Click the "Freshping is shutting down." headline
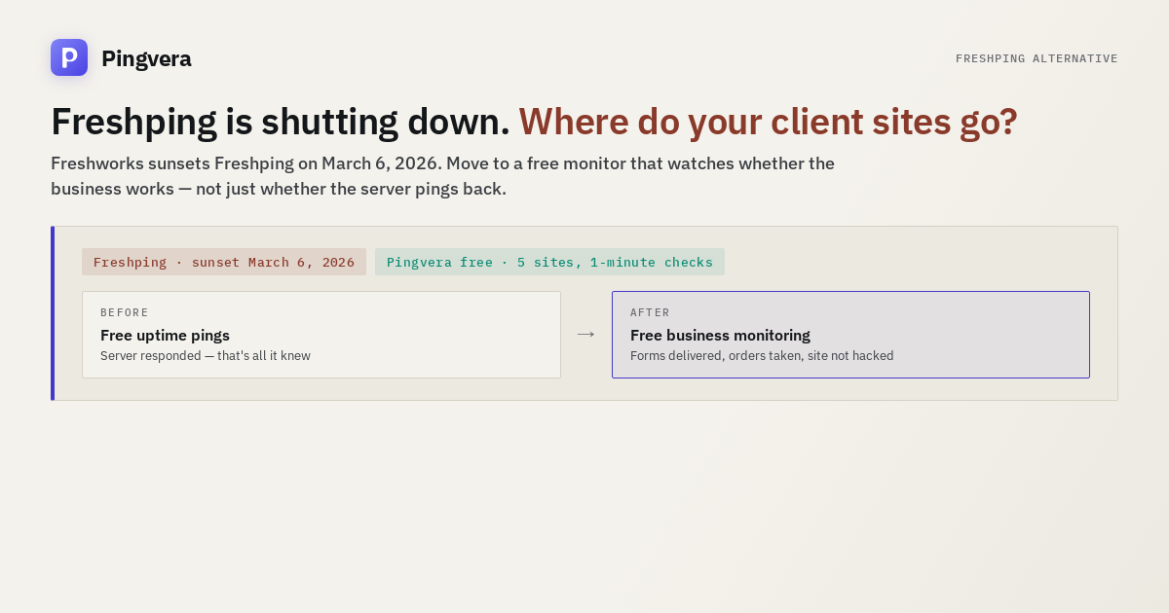1169x613 pixels. tap(281, 122)
